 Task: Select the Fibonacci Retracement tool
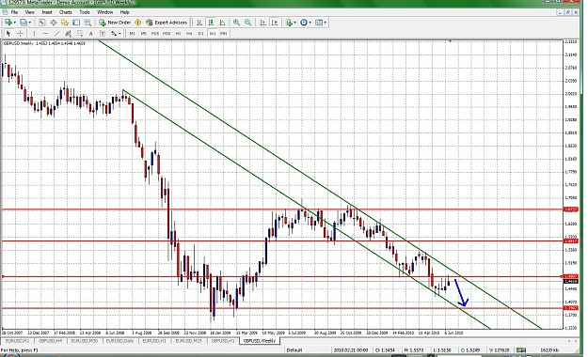click(80, 34)
